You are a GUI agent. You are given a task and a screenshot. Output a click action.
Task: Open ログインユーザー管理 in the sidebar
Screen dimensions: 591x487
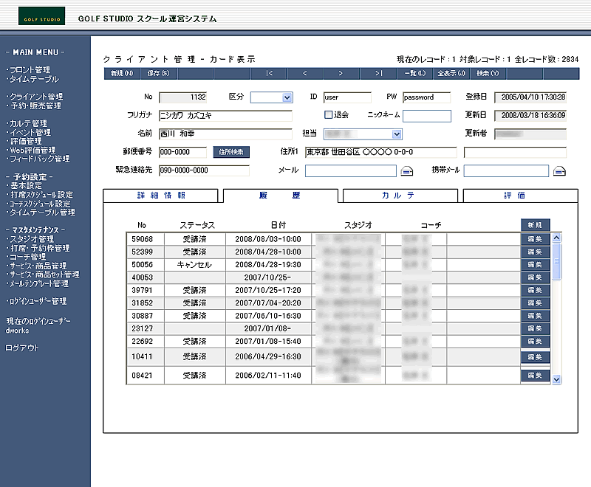point(38,301)
